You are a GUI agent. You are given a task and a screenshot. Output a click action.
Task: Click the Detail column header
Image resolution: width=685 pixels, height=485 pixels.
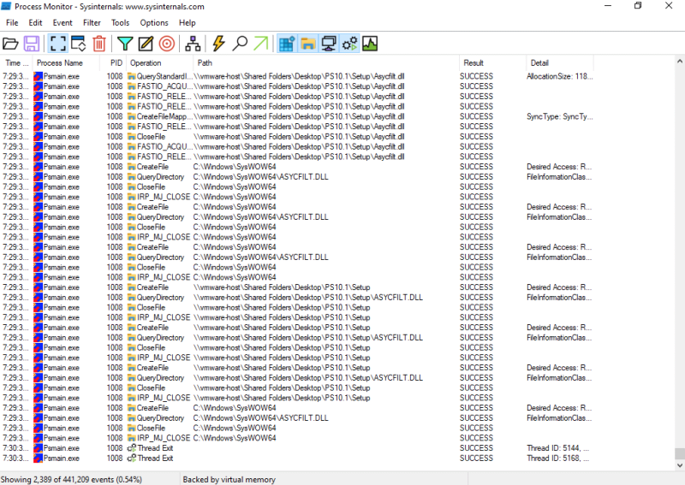[560, 62]
